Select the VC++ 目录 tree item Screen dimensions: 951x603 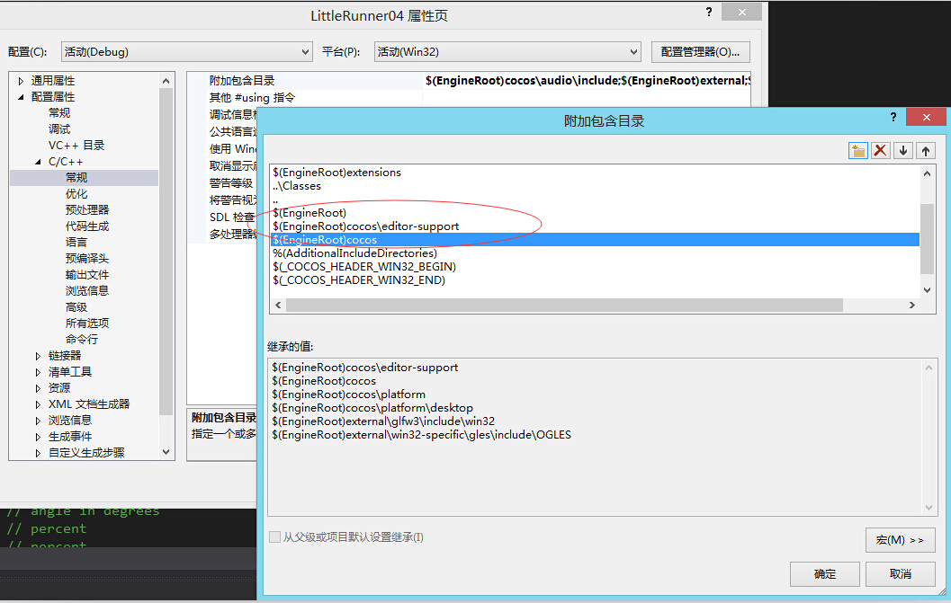(x=76, y=146)
